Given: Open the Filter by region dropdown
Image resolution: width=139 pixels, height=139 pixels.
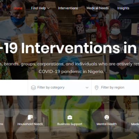Looking at the screenshot, I should click(x=115, y=88).
